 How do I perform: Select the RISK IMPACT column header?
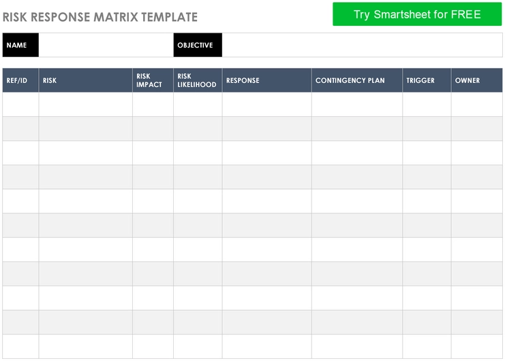(153, 80)
